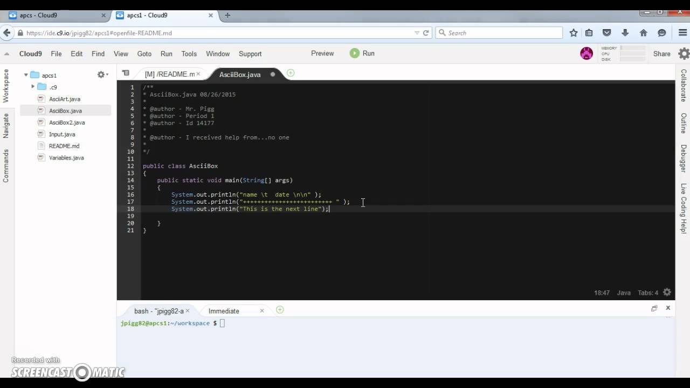
Task: Open editor settings gear in status bar
Action: [x=667, y=292]
